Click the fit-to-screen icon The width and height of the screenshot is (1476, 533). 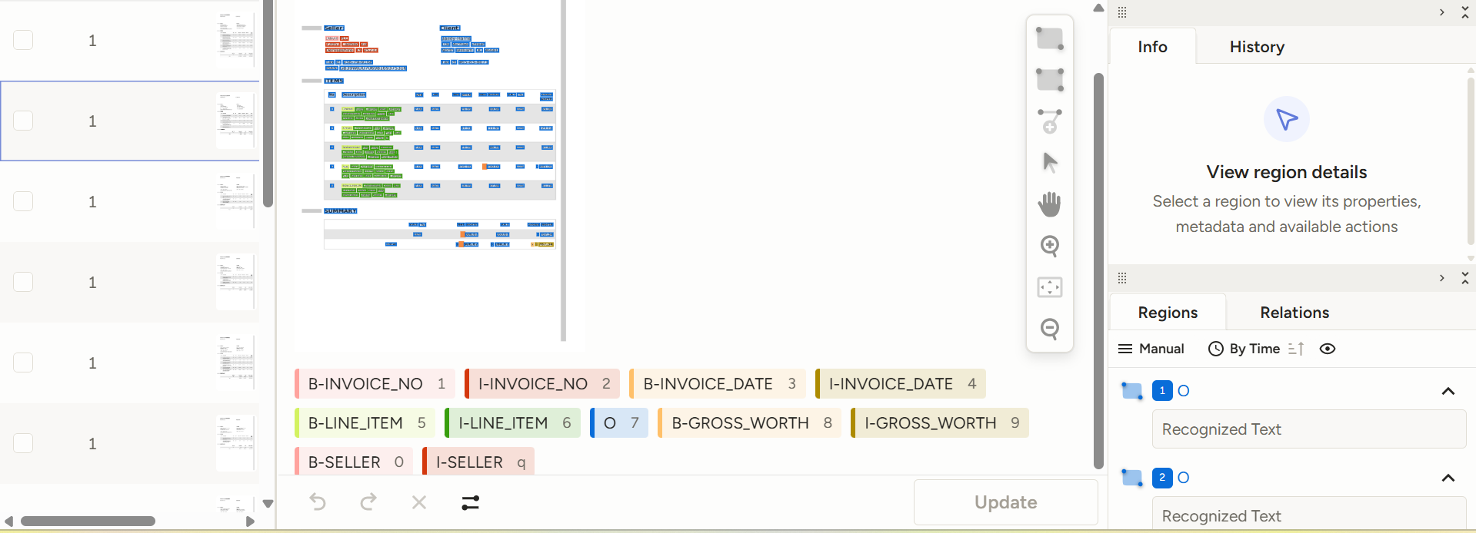[1050, 287]
